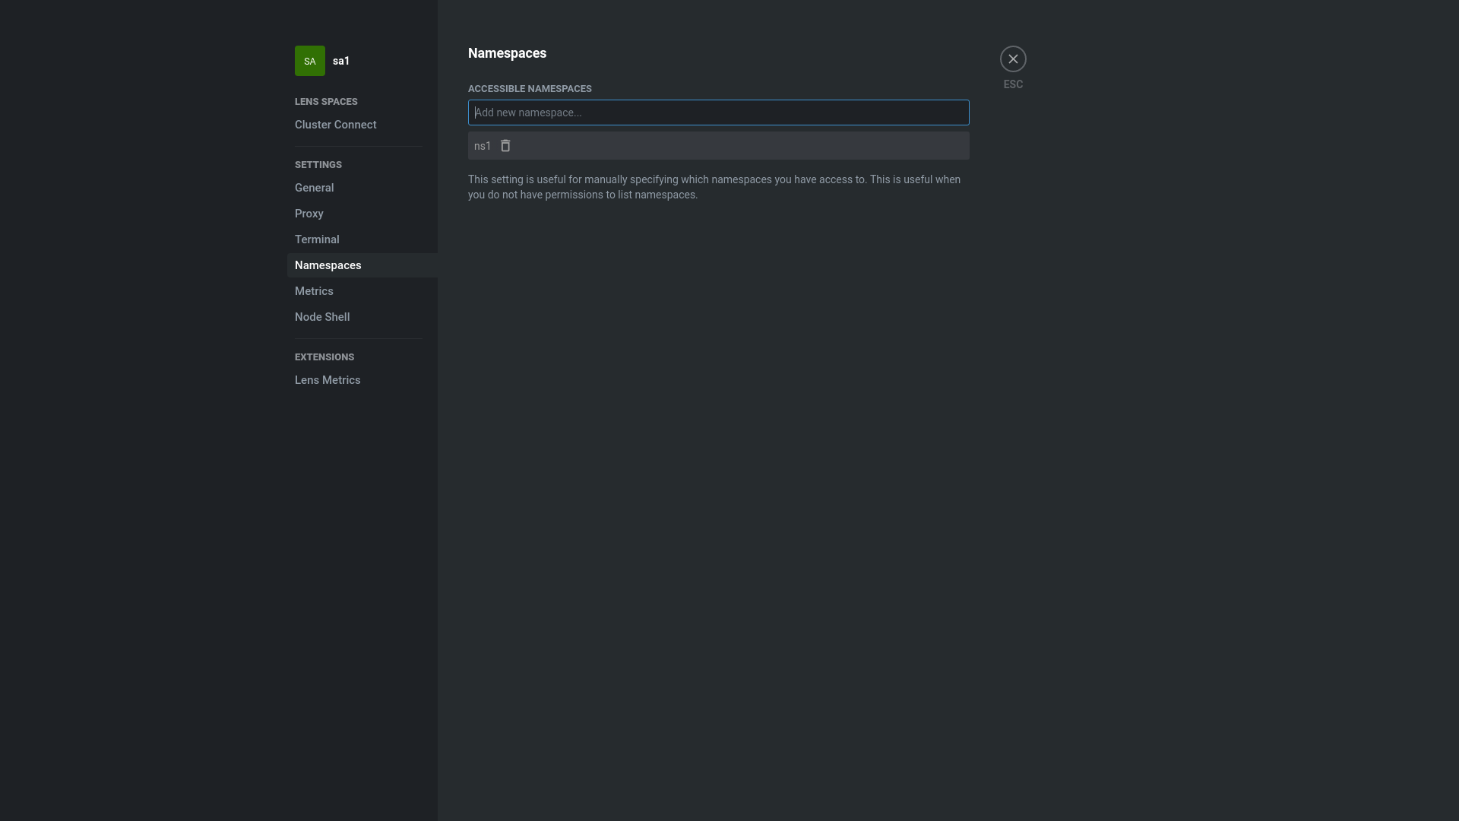Open Cluster Connect under Lens Spaces
The width and height of the screenshot is (1459, 821).
coord(335,125)
